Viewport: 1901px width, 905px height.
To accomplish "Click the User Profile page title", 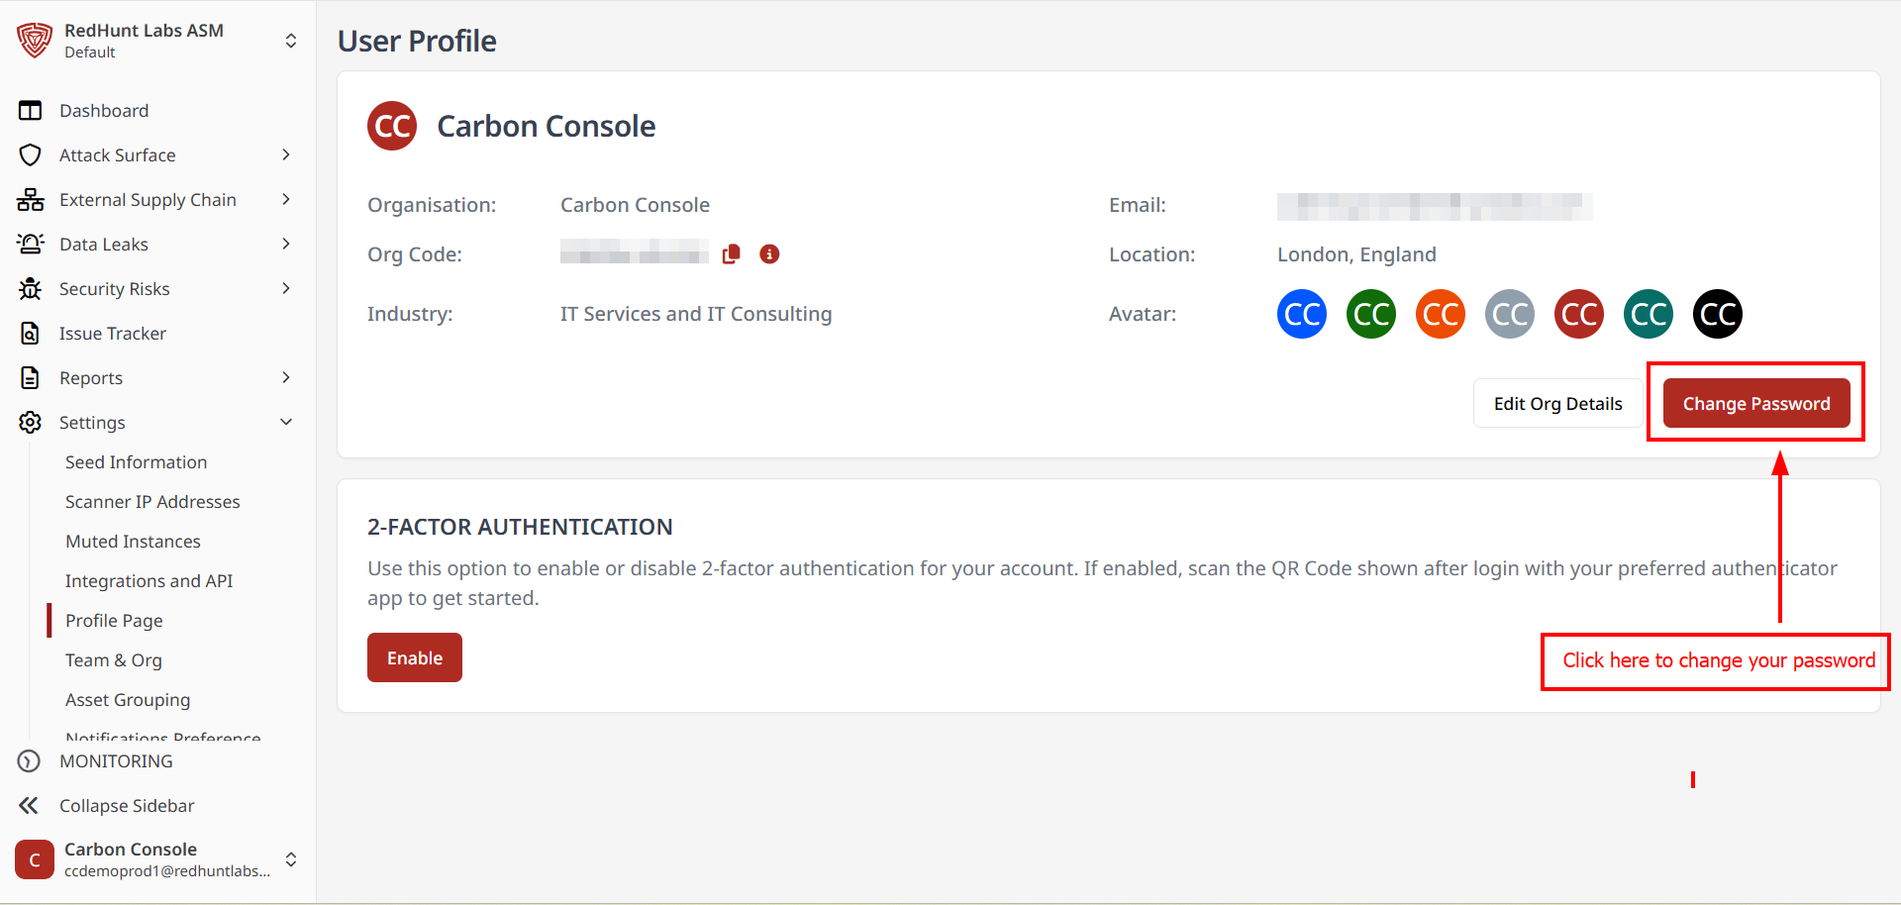I will click(x=417, y=41).
